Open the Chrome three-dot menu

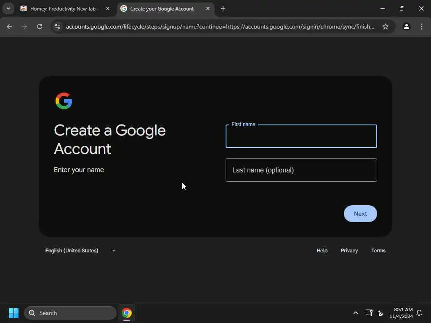(x=422, y=26)
